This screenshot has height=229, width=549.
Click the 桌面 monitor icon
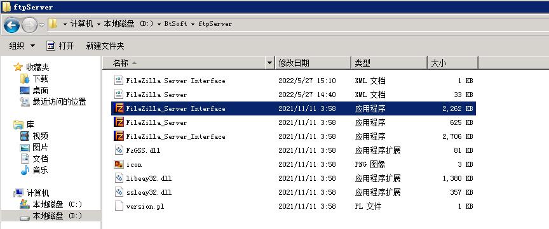[x=25, y=91]
